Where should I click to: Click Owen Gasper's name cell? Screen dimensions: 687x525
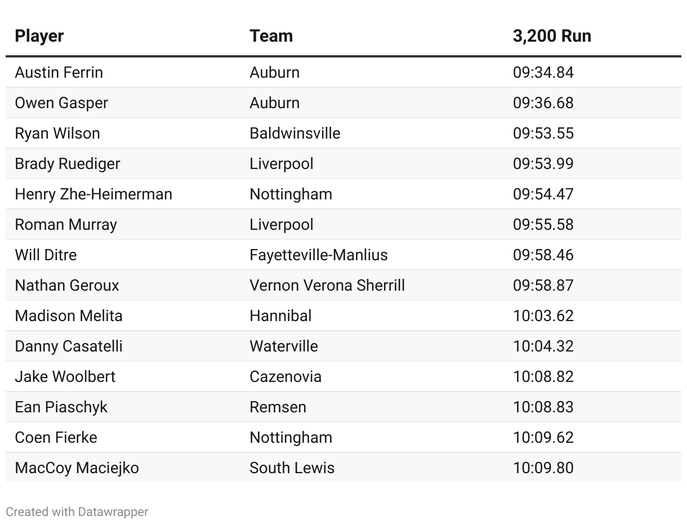click(61, 103)
